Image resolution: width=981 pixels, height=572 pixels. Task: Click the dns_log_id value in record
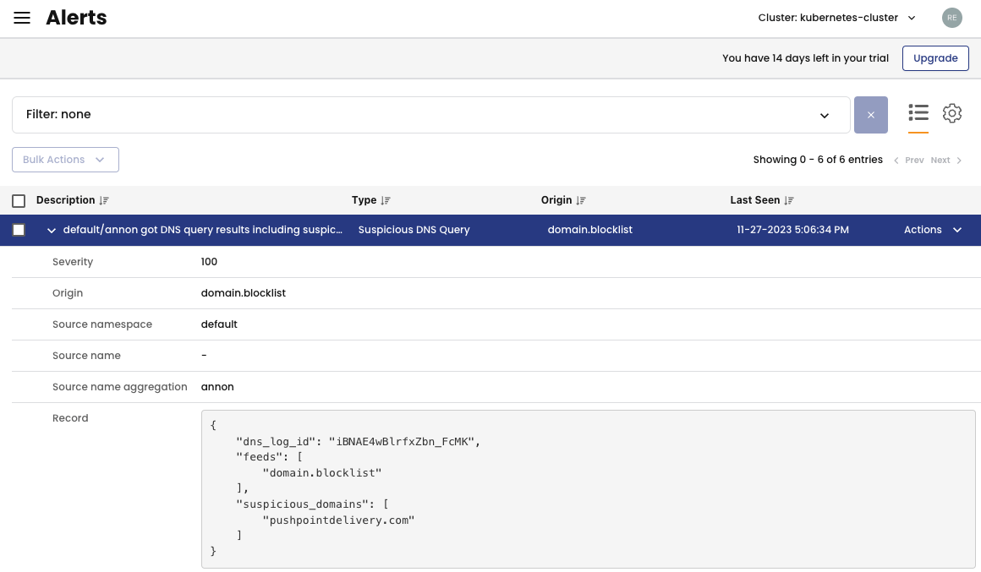[401, 442]
